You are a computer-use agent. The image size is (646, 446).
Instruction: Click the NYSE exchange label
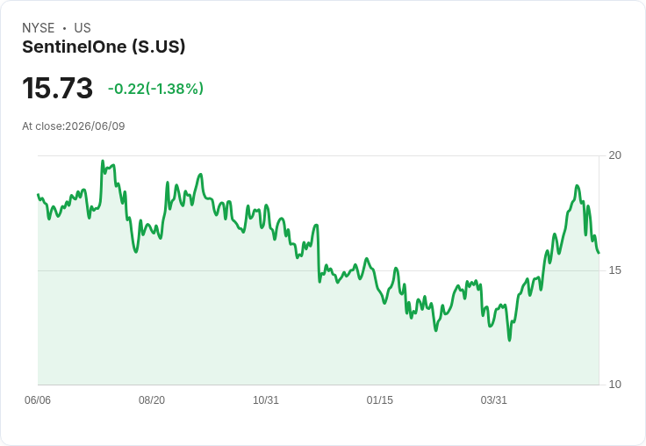39,28
